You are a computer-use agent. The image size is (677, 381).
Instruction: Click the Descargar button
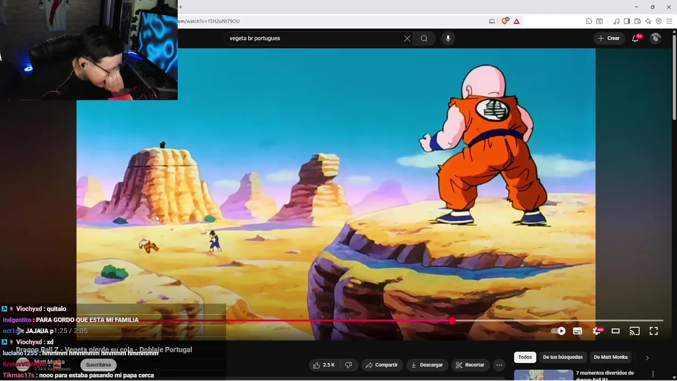point(427,365)
